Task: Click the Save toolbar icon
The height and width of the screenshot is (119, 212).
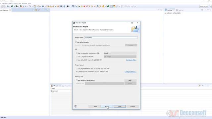Action: [x=2, y=6]
